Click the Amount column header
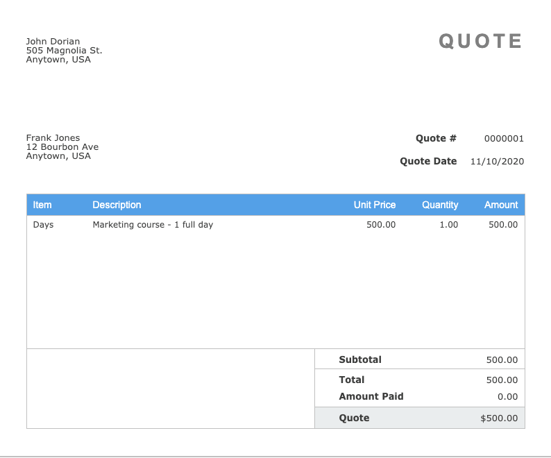 (x=501, y=205)
